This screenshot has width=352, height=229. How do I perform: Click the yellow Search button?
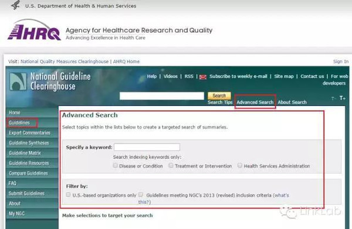click(219, 95)
